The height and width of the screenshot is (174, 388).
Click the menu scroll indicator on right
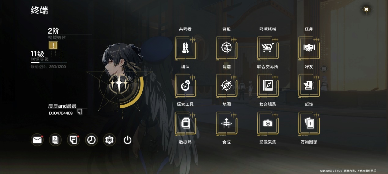click(323, 69)
